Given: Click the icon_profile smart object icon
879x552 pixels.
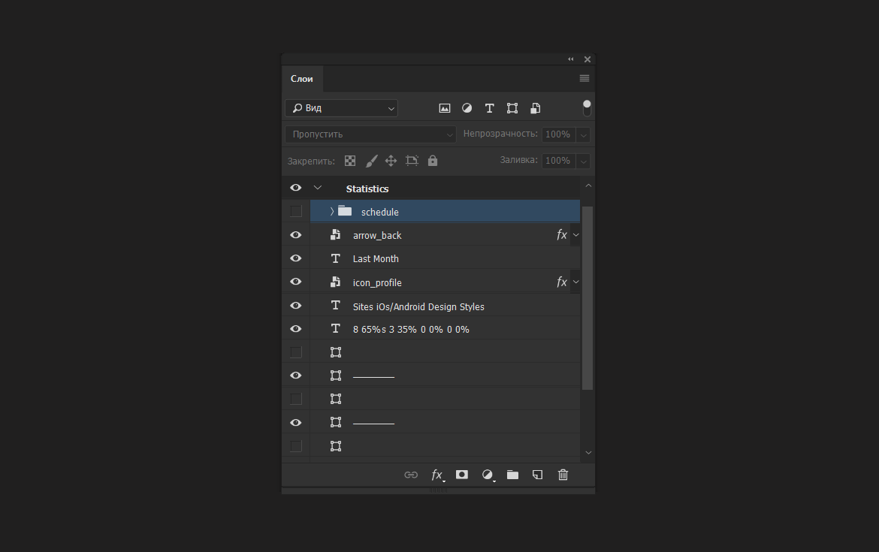Looking at the screenshot, I should point(335,282).
